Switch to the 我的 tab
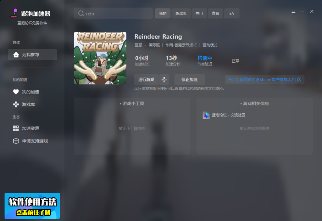Screen dimensions: 322x221 pos(163,13)
